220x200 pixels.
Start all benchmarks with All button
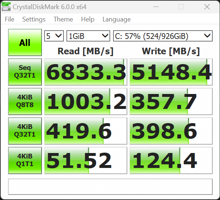(x=25, y=42)
